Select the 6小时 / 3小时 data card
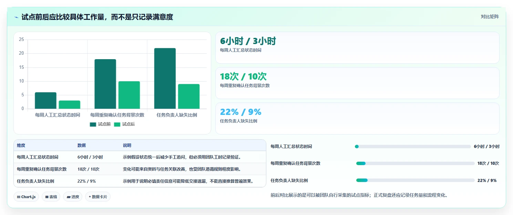 tap(357, 47)
